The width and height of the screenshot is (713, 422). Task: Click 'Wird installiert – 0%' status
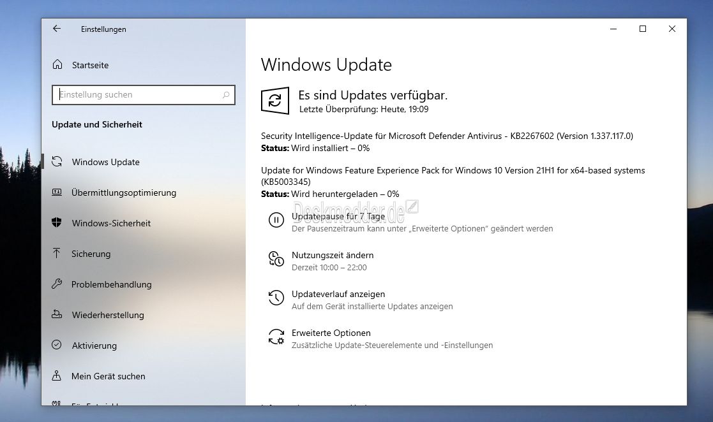(x=330, y=148)
